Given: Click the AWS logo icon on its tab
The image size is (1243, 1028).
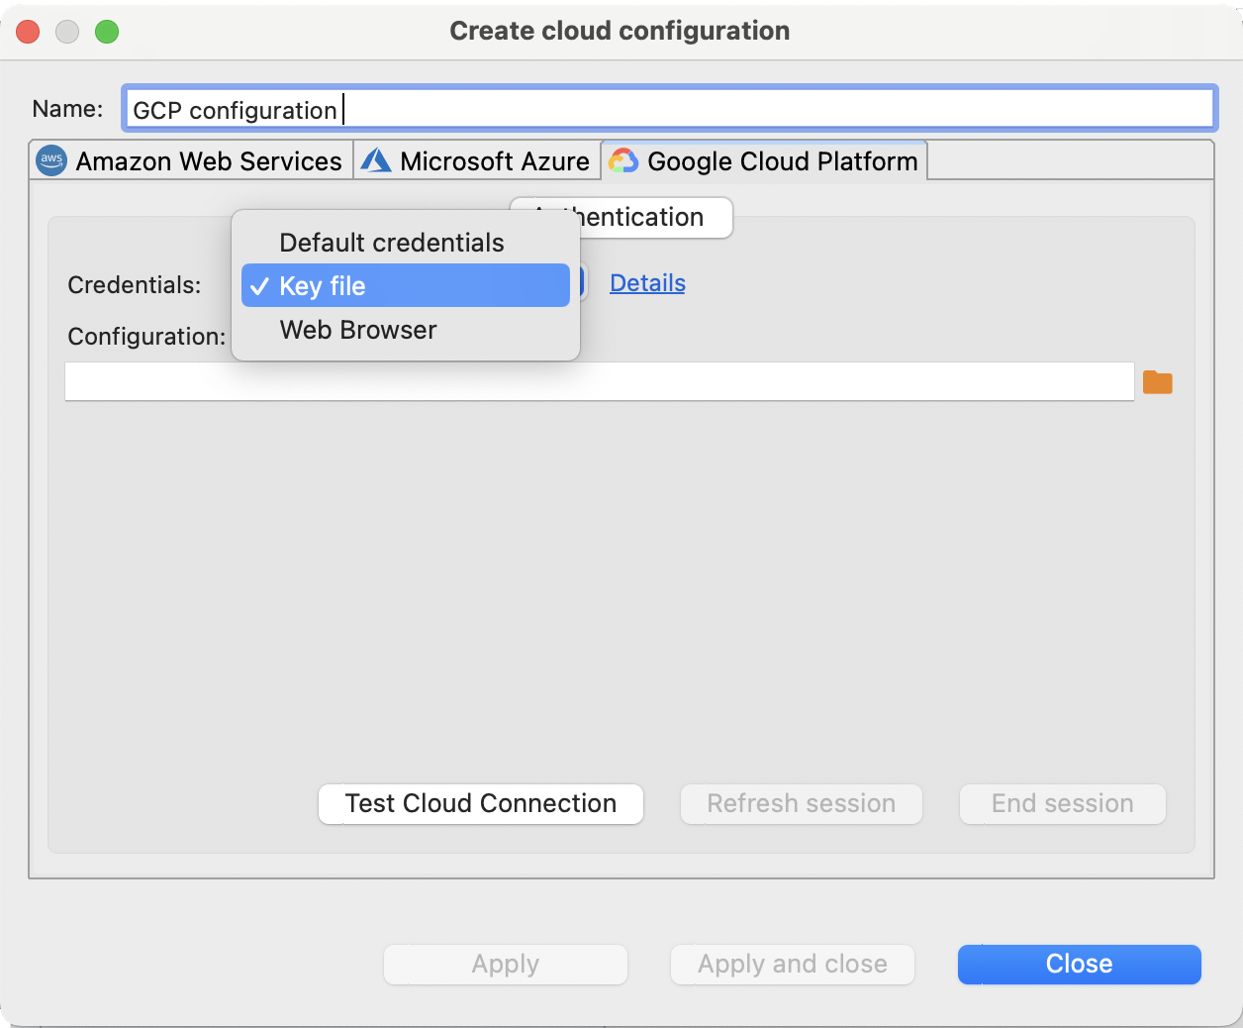Looking at the screenshot, I should click(50, 160).
